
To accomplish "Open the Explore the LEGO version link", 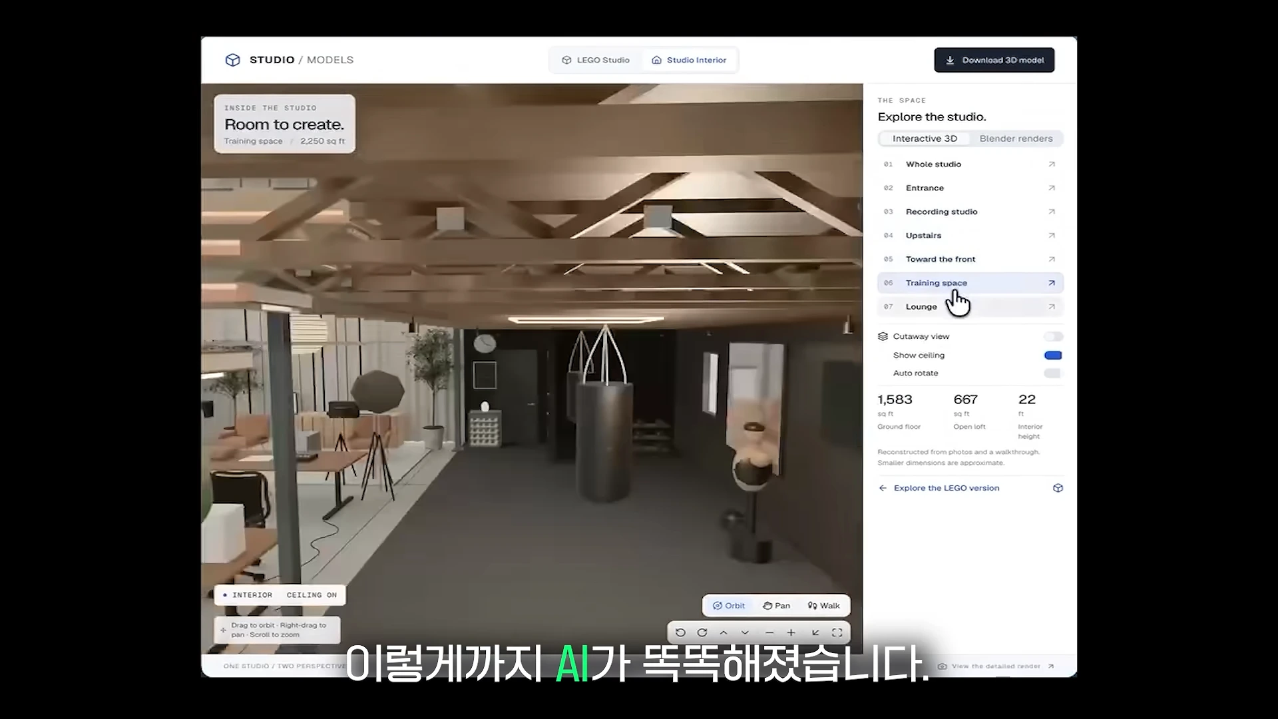I will 946,488.
